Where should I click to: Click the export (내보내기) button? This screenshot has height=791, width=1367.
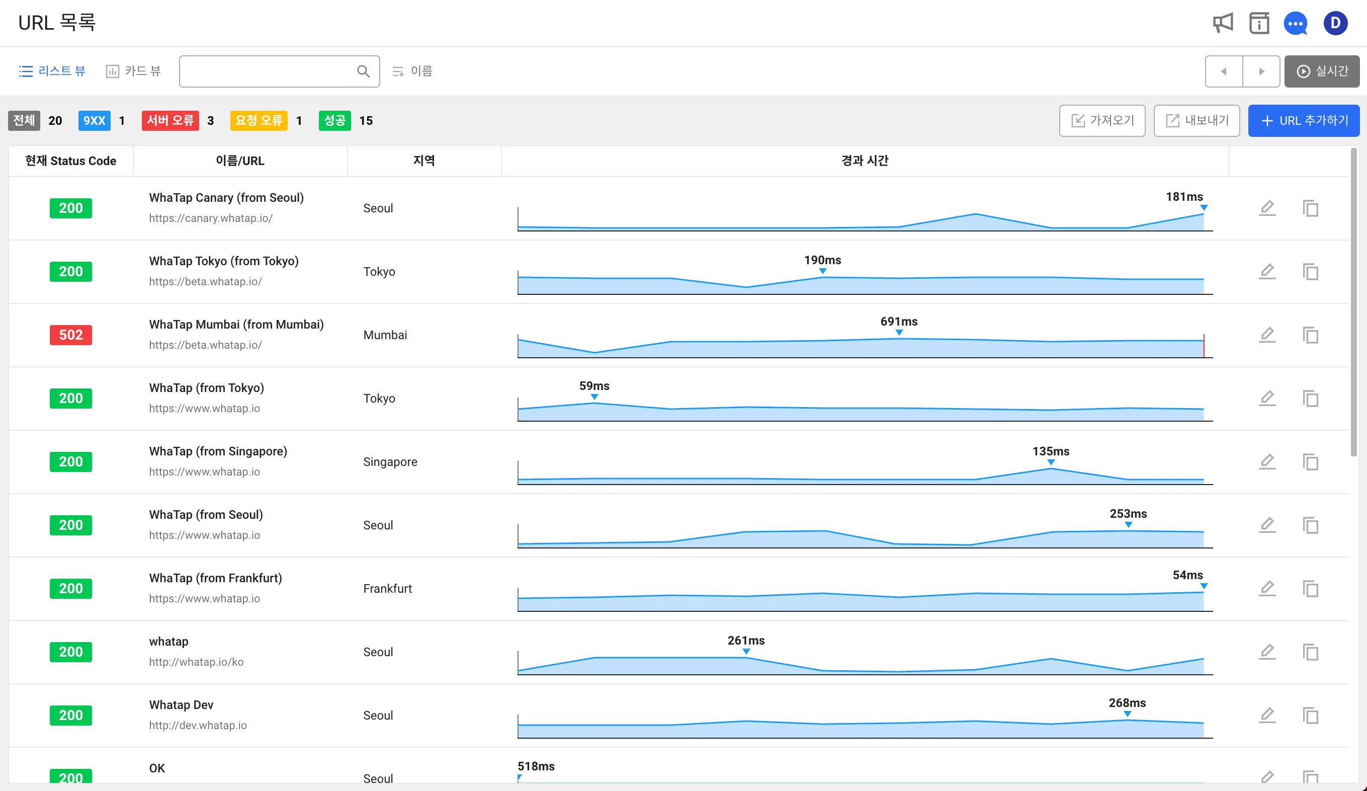[1196, 121]
